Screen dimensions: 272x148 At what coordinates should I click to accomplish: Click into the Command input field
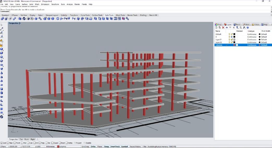(140, 11)
